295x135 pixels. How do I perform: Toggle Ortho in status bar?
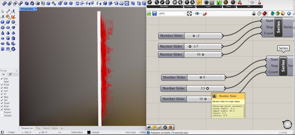pyautogui.click(x=142, y=132)
